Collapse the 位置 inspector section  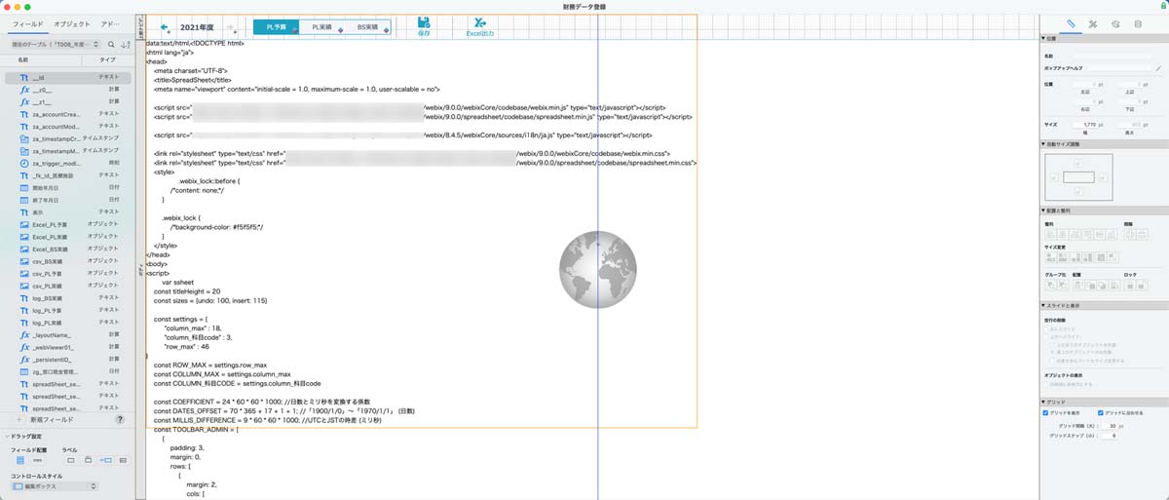1044,38
